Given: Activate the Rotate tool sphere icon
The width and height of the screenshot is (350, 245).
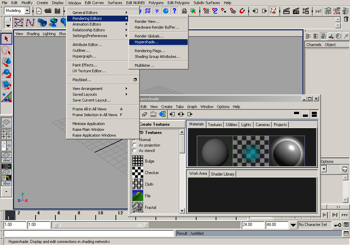Looking at the screenshot, I should click(x=6, y=74).
